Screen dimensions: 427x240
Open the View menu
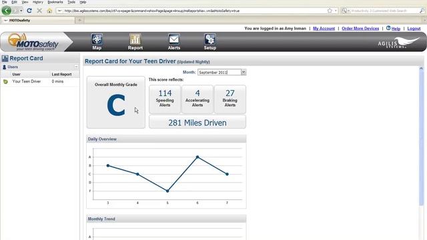click(x=25, y=2)
